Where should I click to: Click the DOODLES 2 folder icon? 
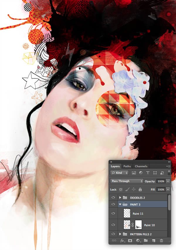pos(125,198)
